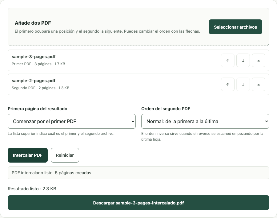Click the sample-3-pages.pdf file name

[34, 57]
